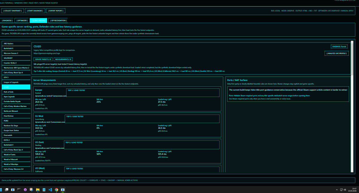Open Snipping Tool from taskbar
Viewport: 359px width, 193px height.
coord(32,190)
